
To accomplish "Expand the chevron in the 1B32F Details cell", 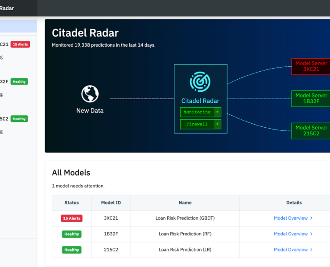I will click(x=311, y=234).
